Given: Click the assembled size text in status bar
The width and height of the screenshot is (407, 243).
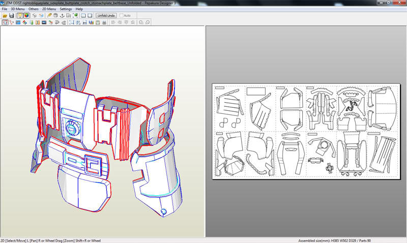Looking at the screenshot, I should click(334, 240).
